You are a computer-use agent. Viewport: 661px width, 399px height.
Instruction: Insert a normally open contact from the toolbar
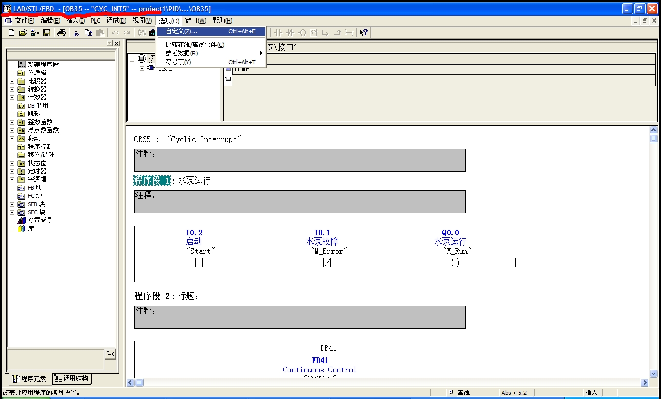pyautogui.click(x=278, y=33)
